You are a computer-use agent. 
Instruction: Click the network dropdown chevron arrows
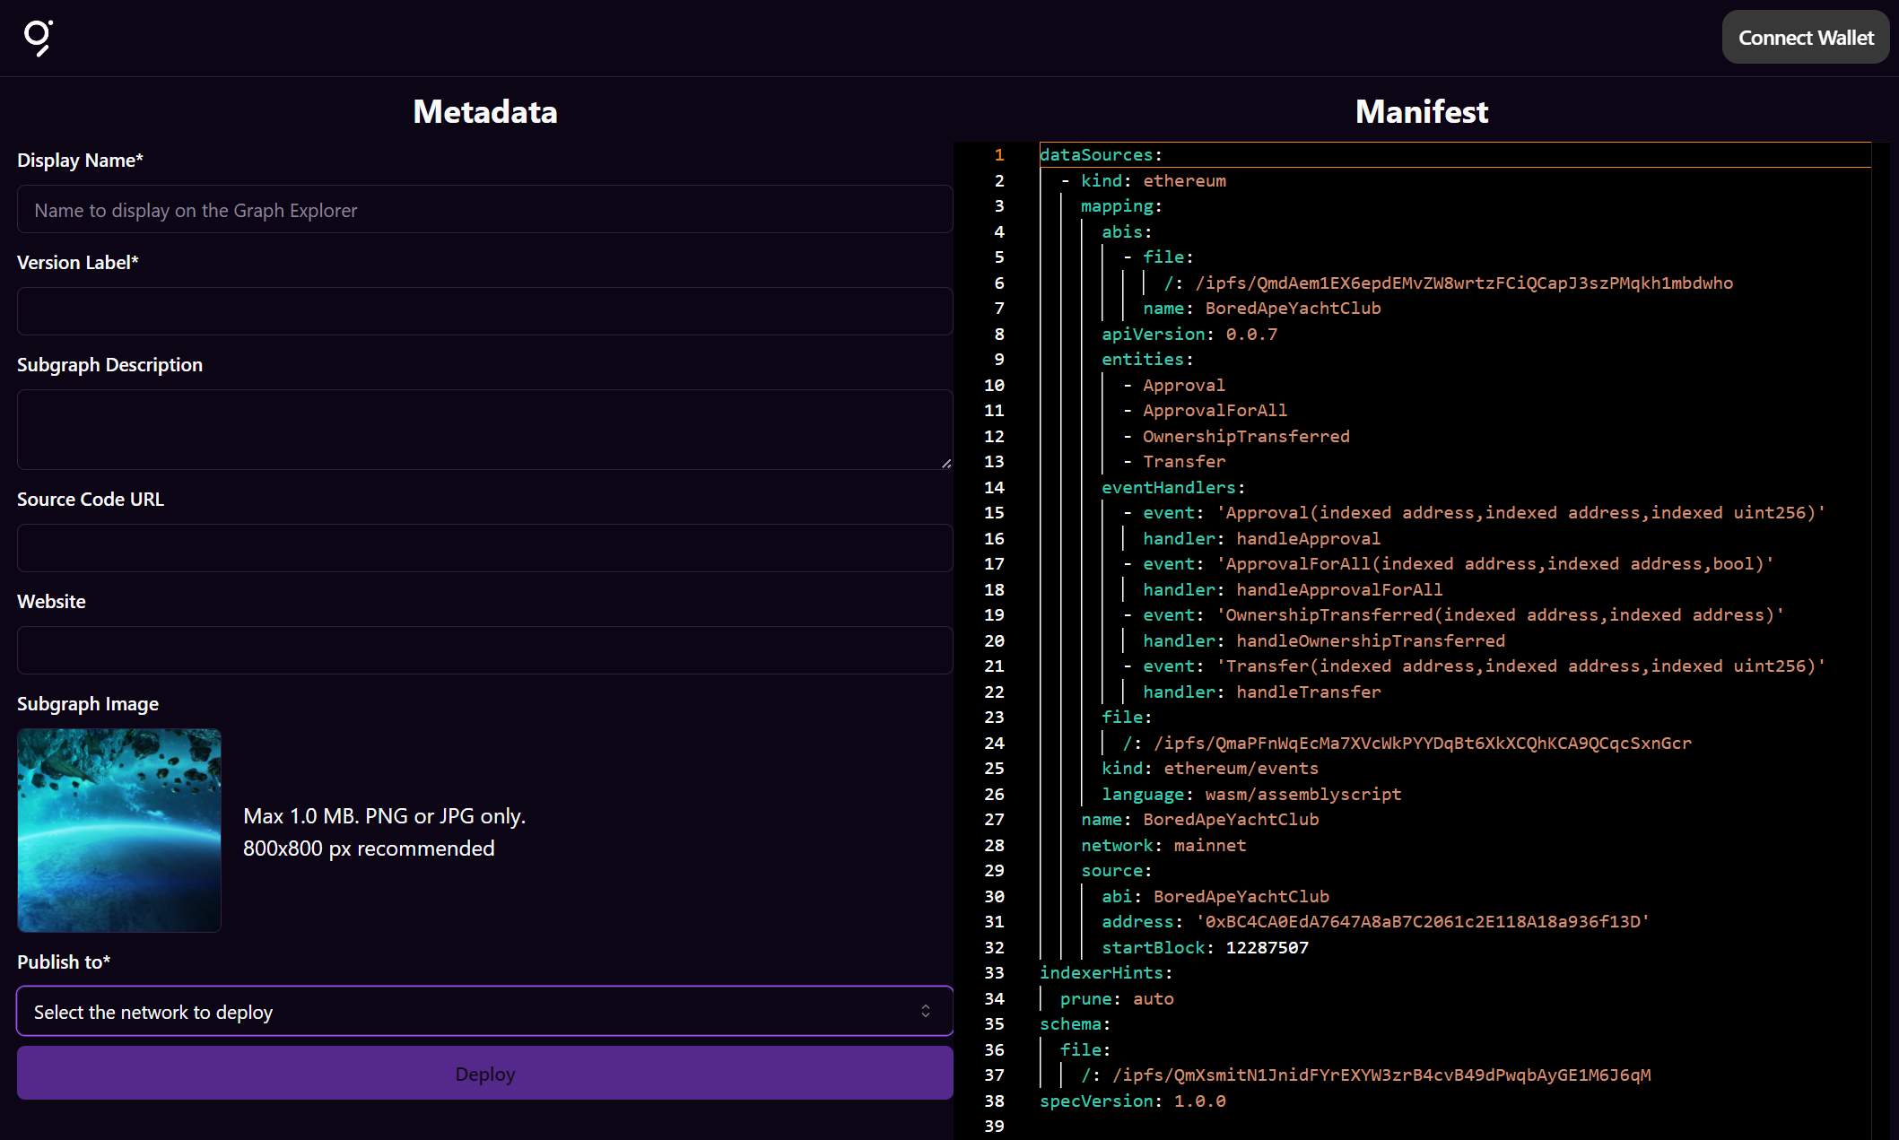click(x=926, y=1012)
